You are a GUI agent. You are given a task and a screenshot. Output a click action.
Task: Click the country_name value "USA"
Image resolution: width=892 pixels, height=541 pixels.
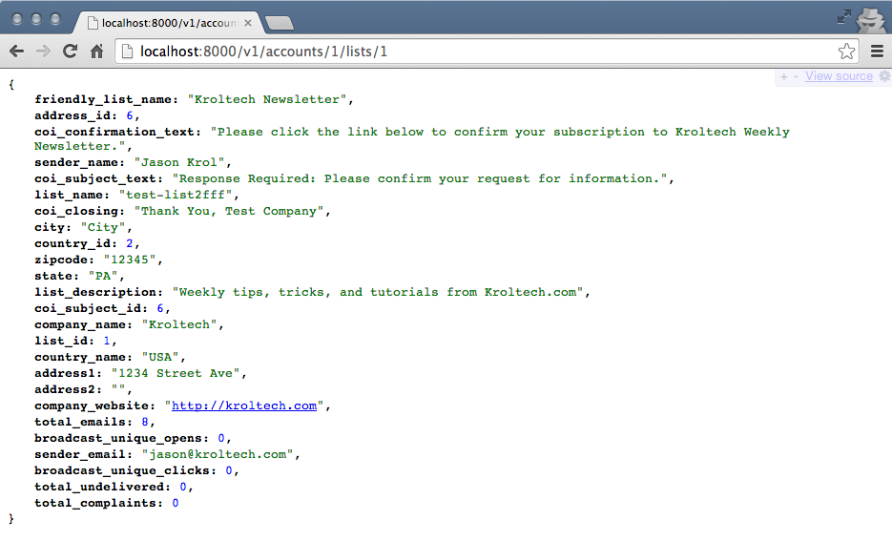click(160, 357)
